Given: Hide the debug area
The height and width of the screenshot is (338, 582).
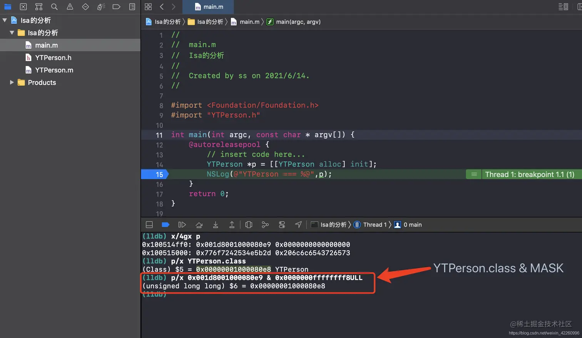Looking at the screenshot, I should point(149,225).
